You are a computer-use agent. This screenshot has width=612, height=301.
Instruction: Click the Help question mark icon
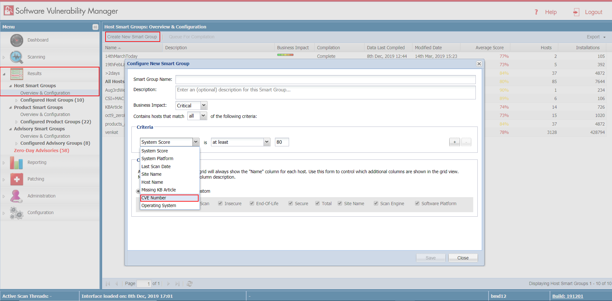[536, 12]
